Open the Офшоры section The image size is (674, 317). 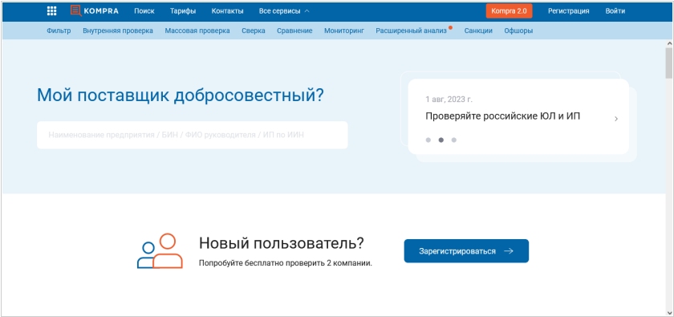click(x=518, y=30)
